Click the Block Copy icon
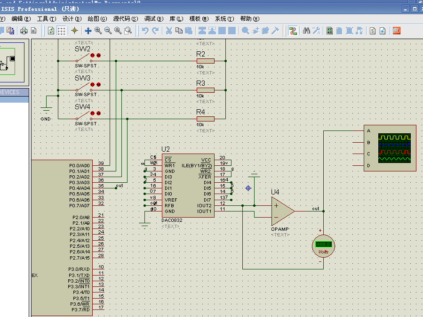Viewport: 423px width, 317px height. [x=202, y=31]
